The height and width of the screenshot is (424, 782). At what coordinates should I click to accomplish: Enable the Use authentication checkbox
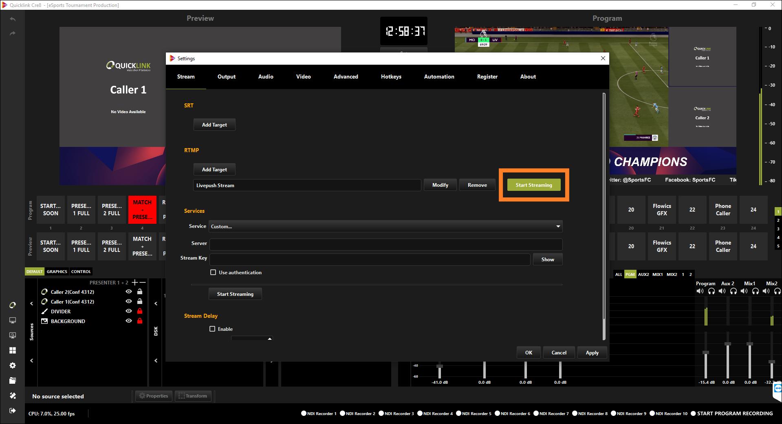coord(213,272)
